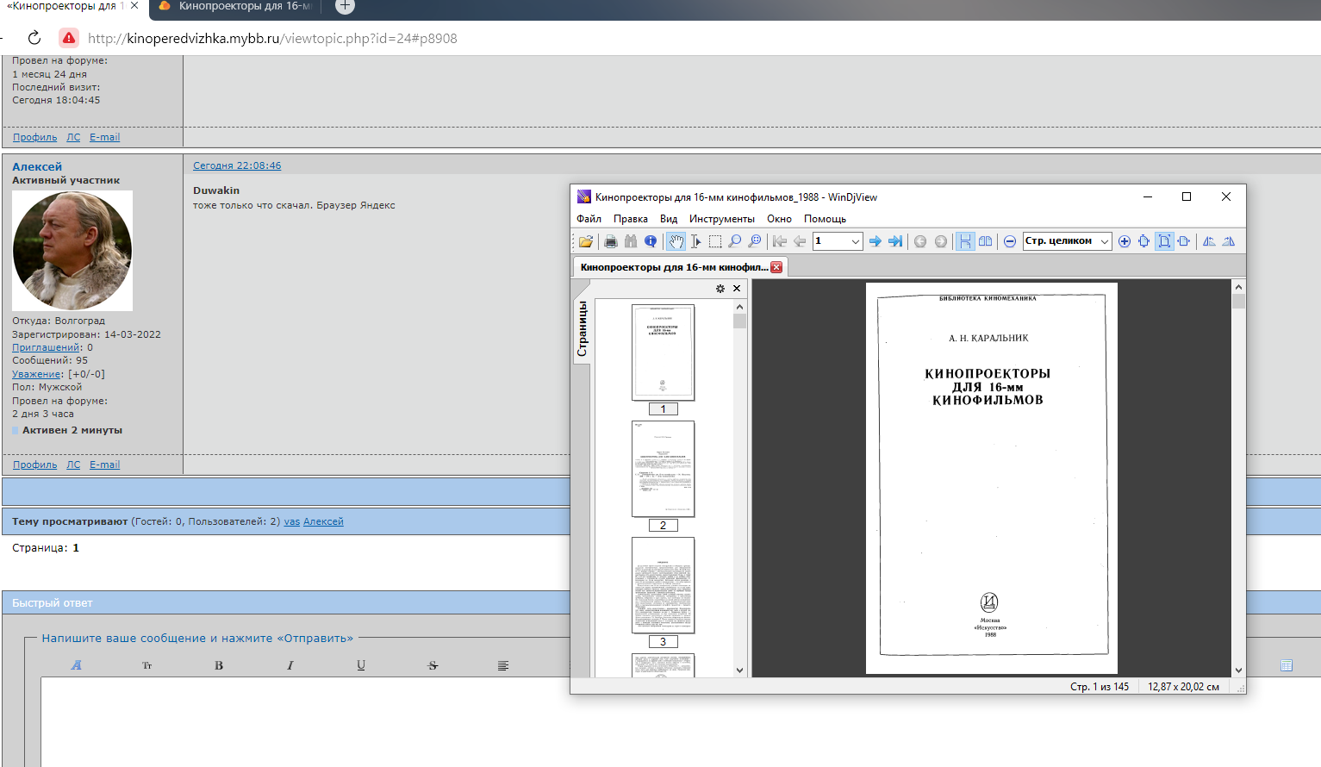Viewport: 1321px width, 767px height.
Task: Open the Помощь menu
Action: pyautogui.click(x=825, y=219)
